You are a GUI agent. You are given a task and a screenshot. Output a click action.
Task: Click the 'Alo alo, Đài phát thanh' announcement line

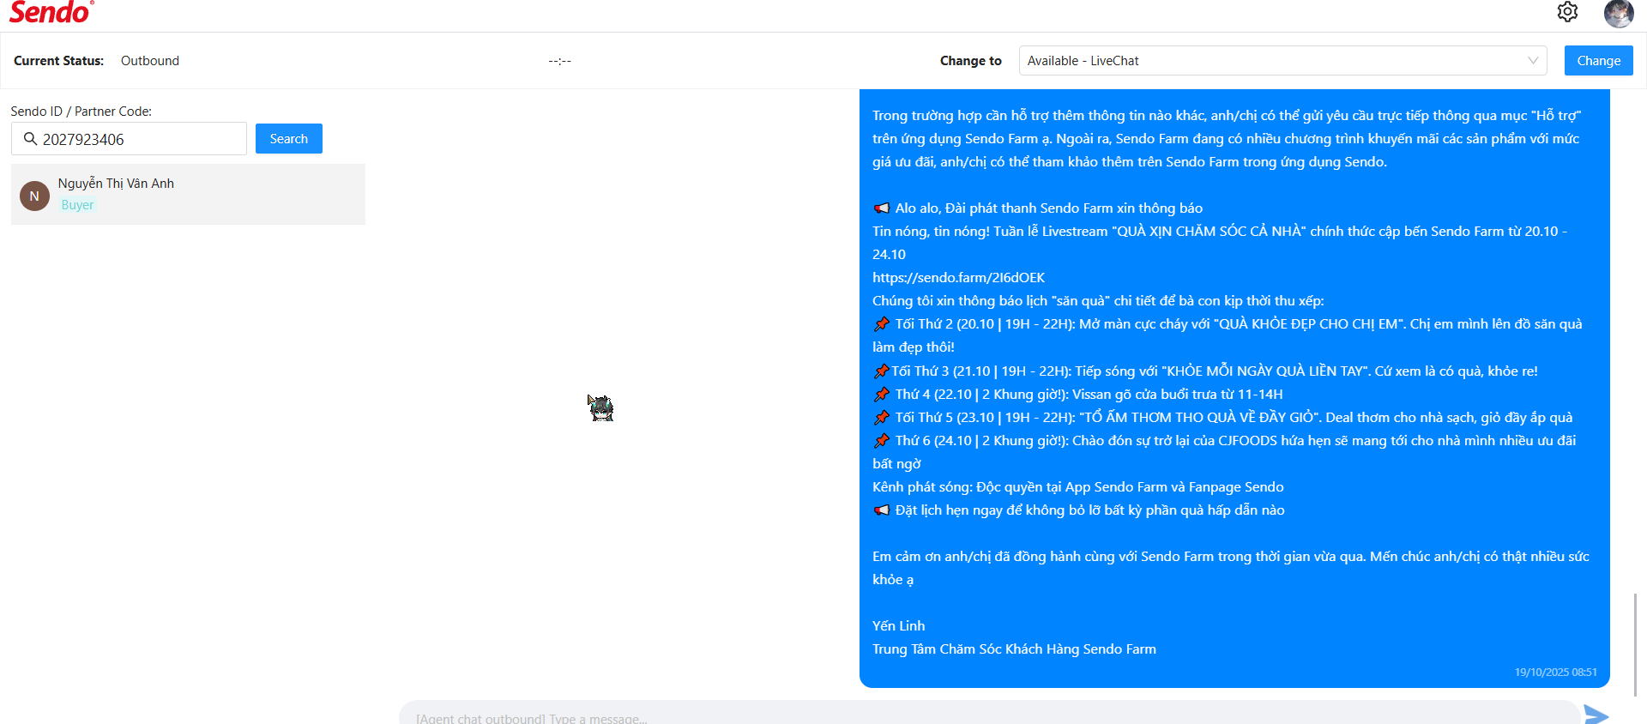point(1038,208)
